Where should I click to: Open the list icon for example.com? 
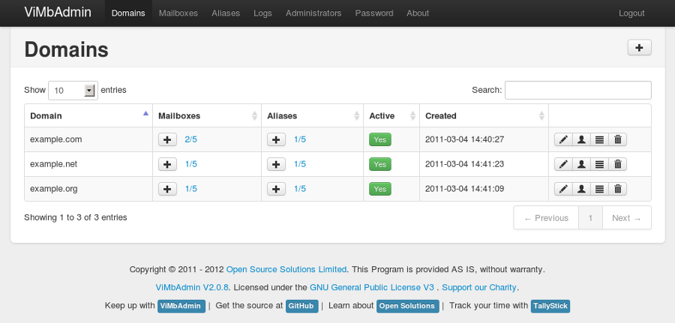(599, 139)
